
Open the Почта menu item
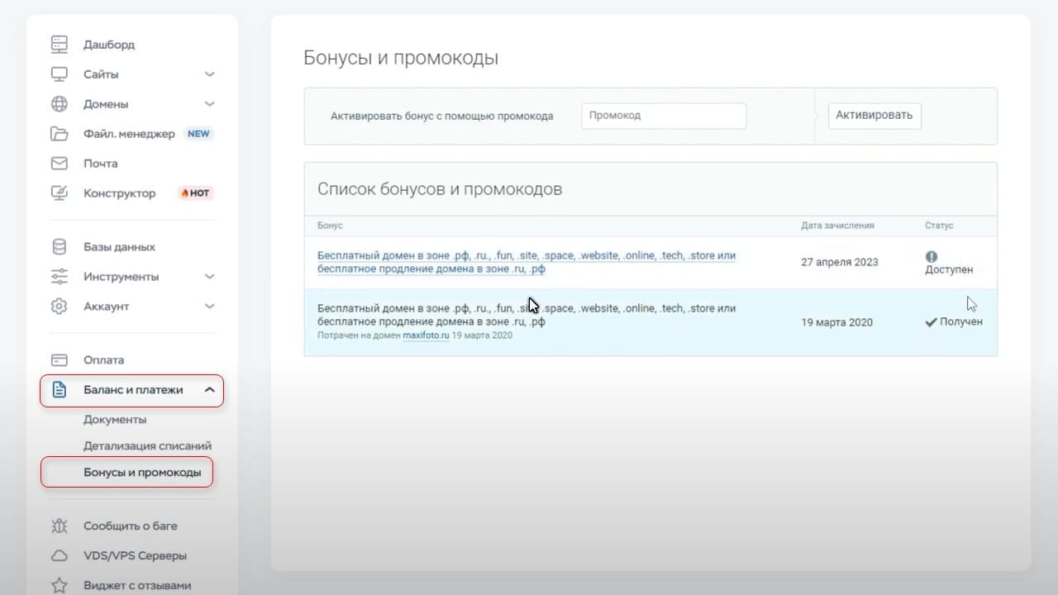click(101, 164)
